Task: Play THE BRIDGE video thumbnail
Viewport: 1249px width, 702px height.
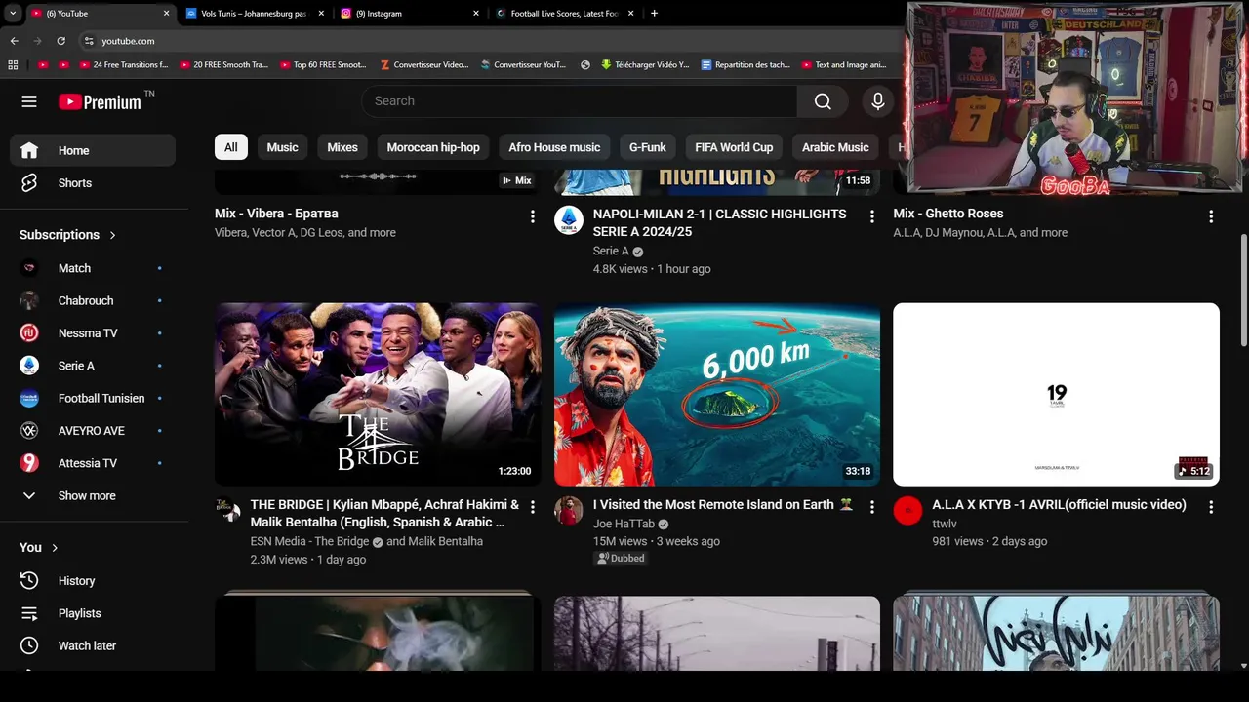Action: 378,394
